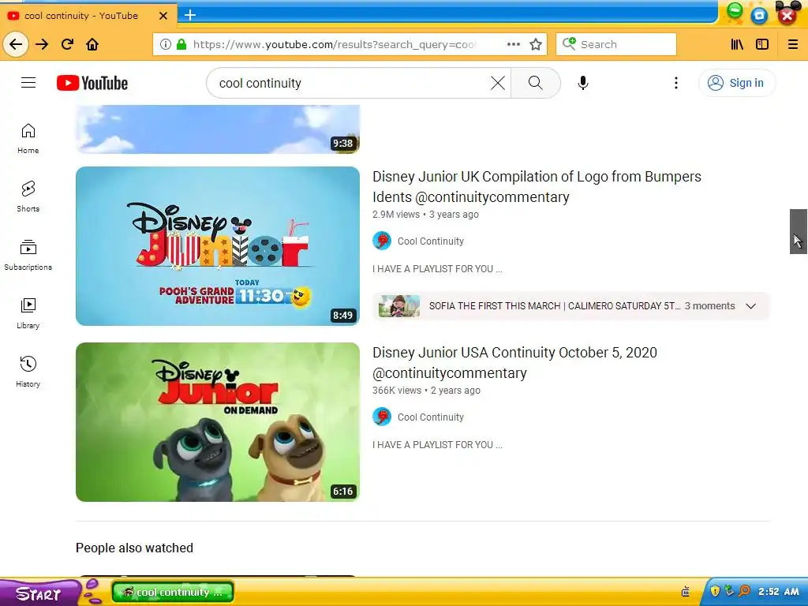Go forward with the browser forward arrow
This screenshot has height=606, width=808.
(42, 44)
